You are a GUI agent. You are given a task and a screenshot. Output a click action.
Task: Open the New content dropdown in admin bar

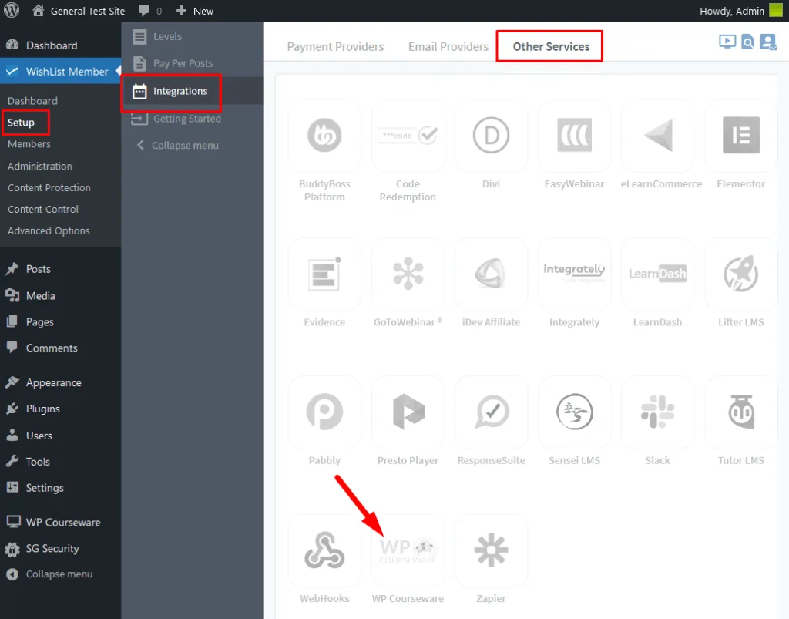click(x=195, y=11)
